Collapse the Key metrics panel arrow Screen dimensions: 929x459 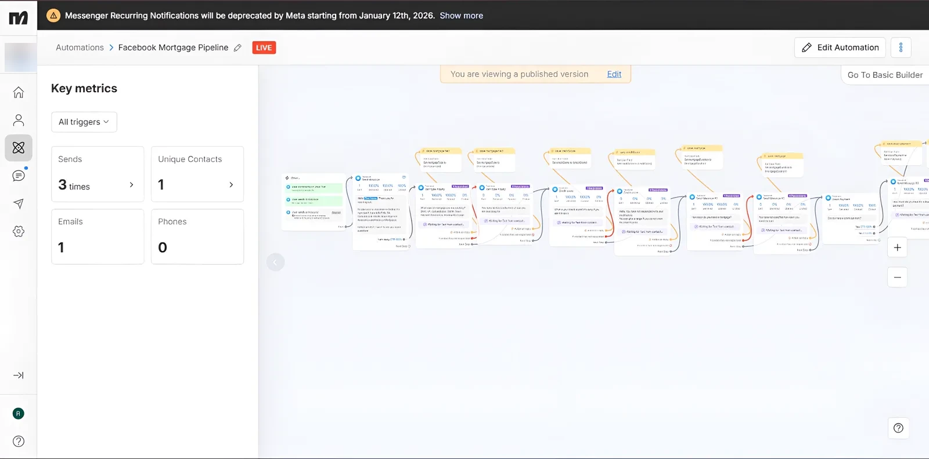click(x=275, y=263)
